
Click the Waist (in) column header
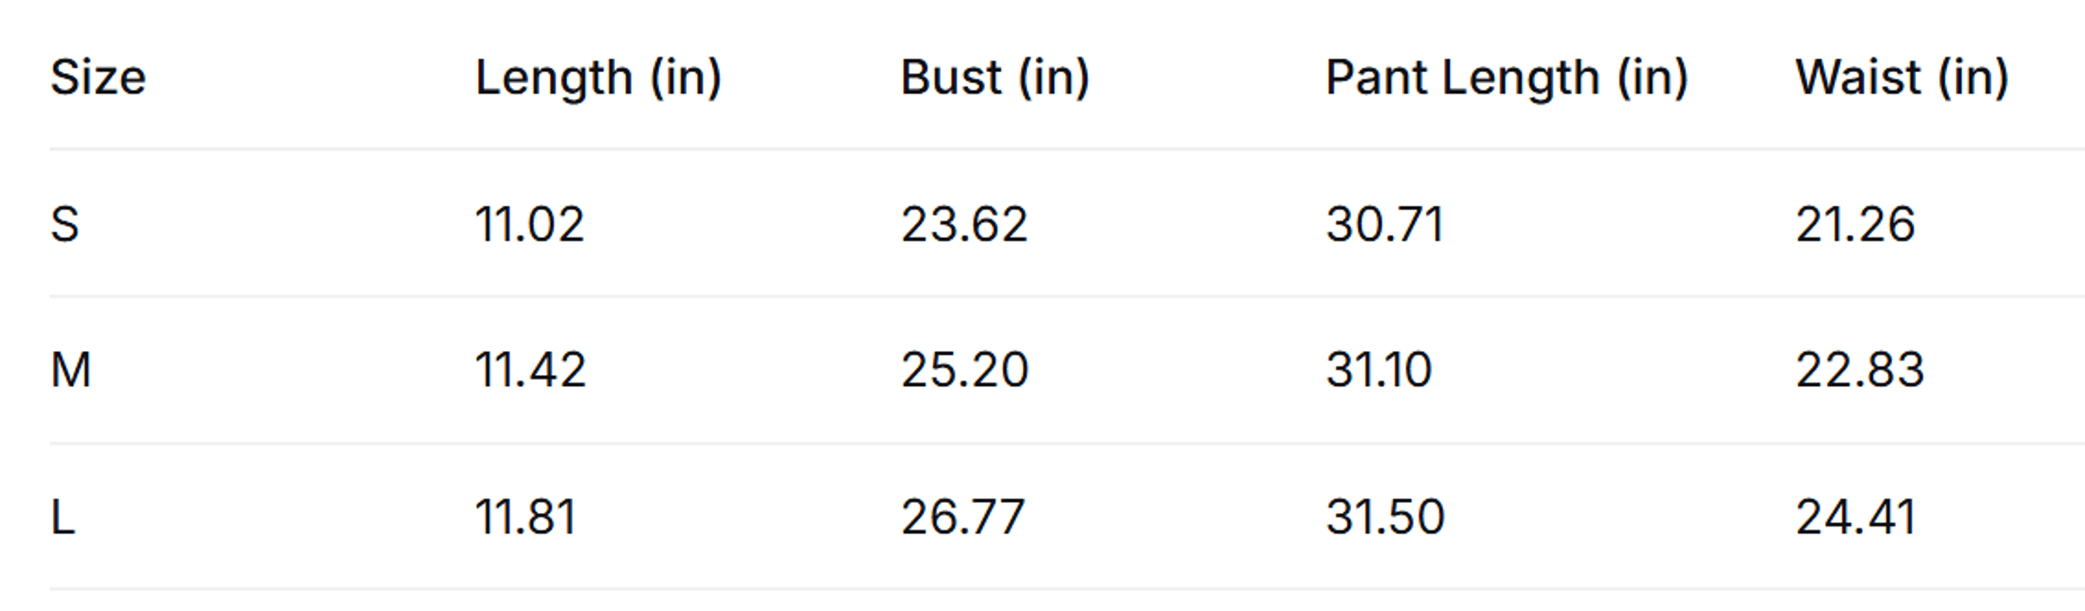[1902, 79]
